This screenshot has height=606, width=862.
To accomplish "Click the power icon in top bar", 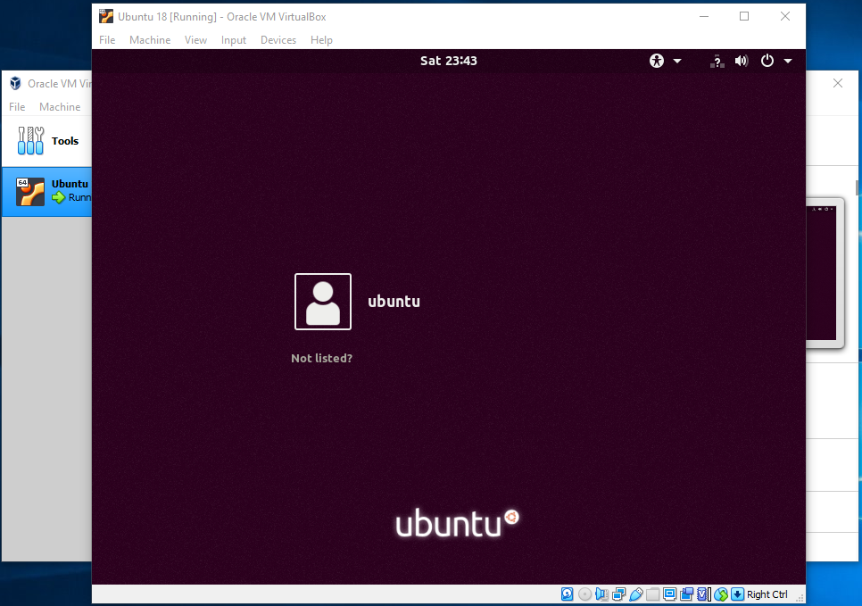I will tap(767, 61).
